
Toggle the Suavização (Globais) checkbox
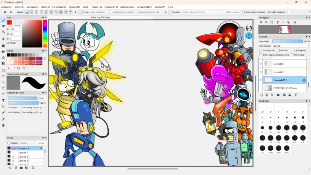[243, 12]
